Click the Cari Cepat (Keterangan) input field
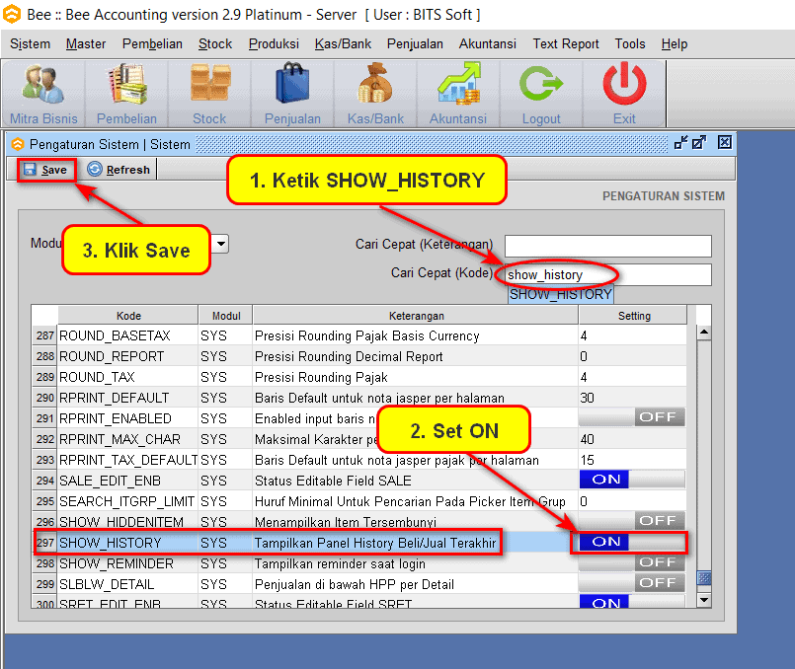Screen dimensions: 795x669 [x=608, y=246]
